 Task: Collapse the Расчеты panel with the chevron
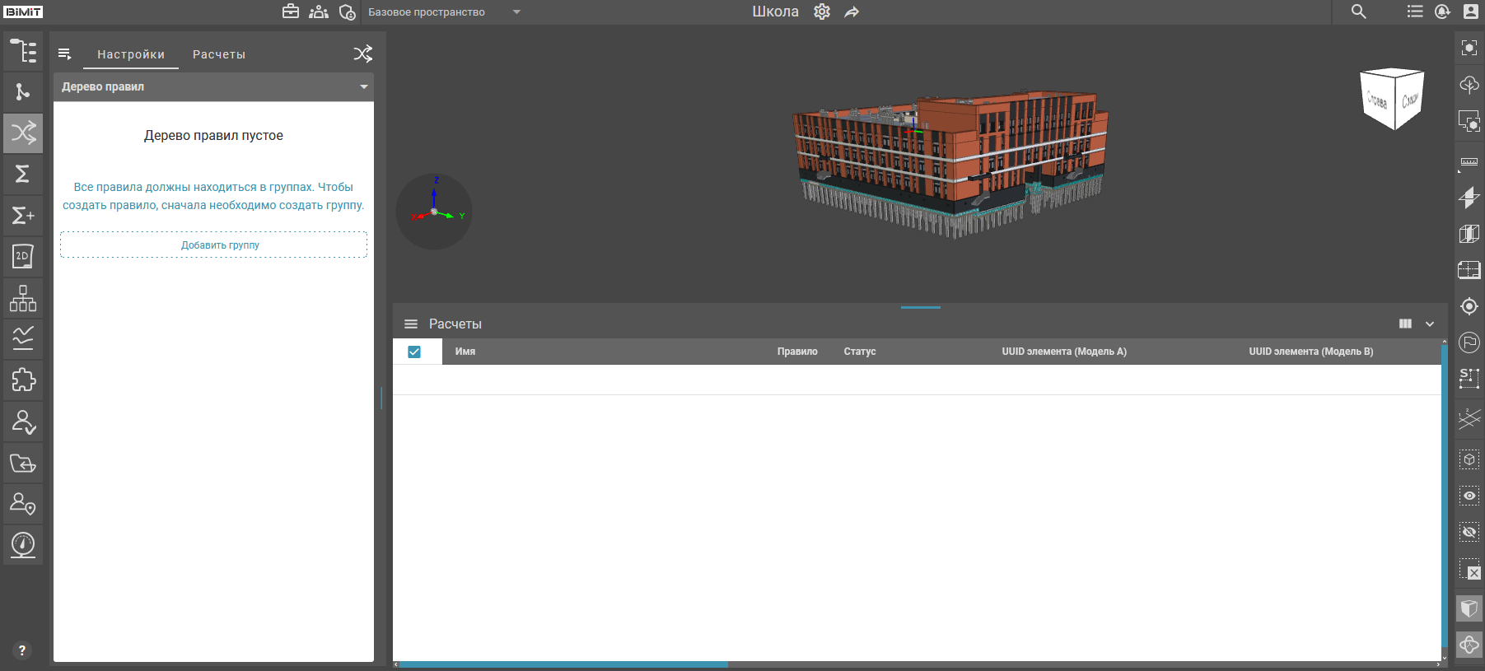1430,324
